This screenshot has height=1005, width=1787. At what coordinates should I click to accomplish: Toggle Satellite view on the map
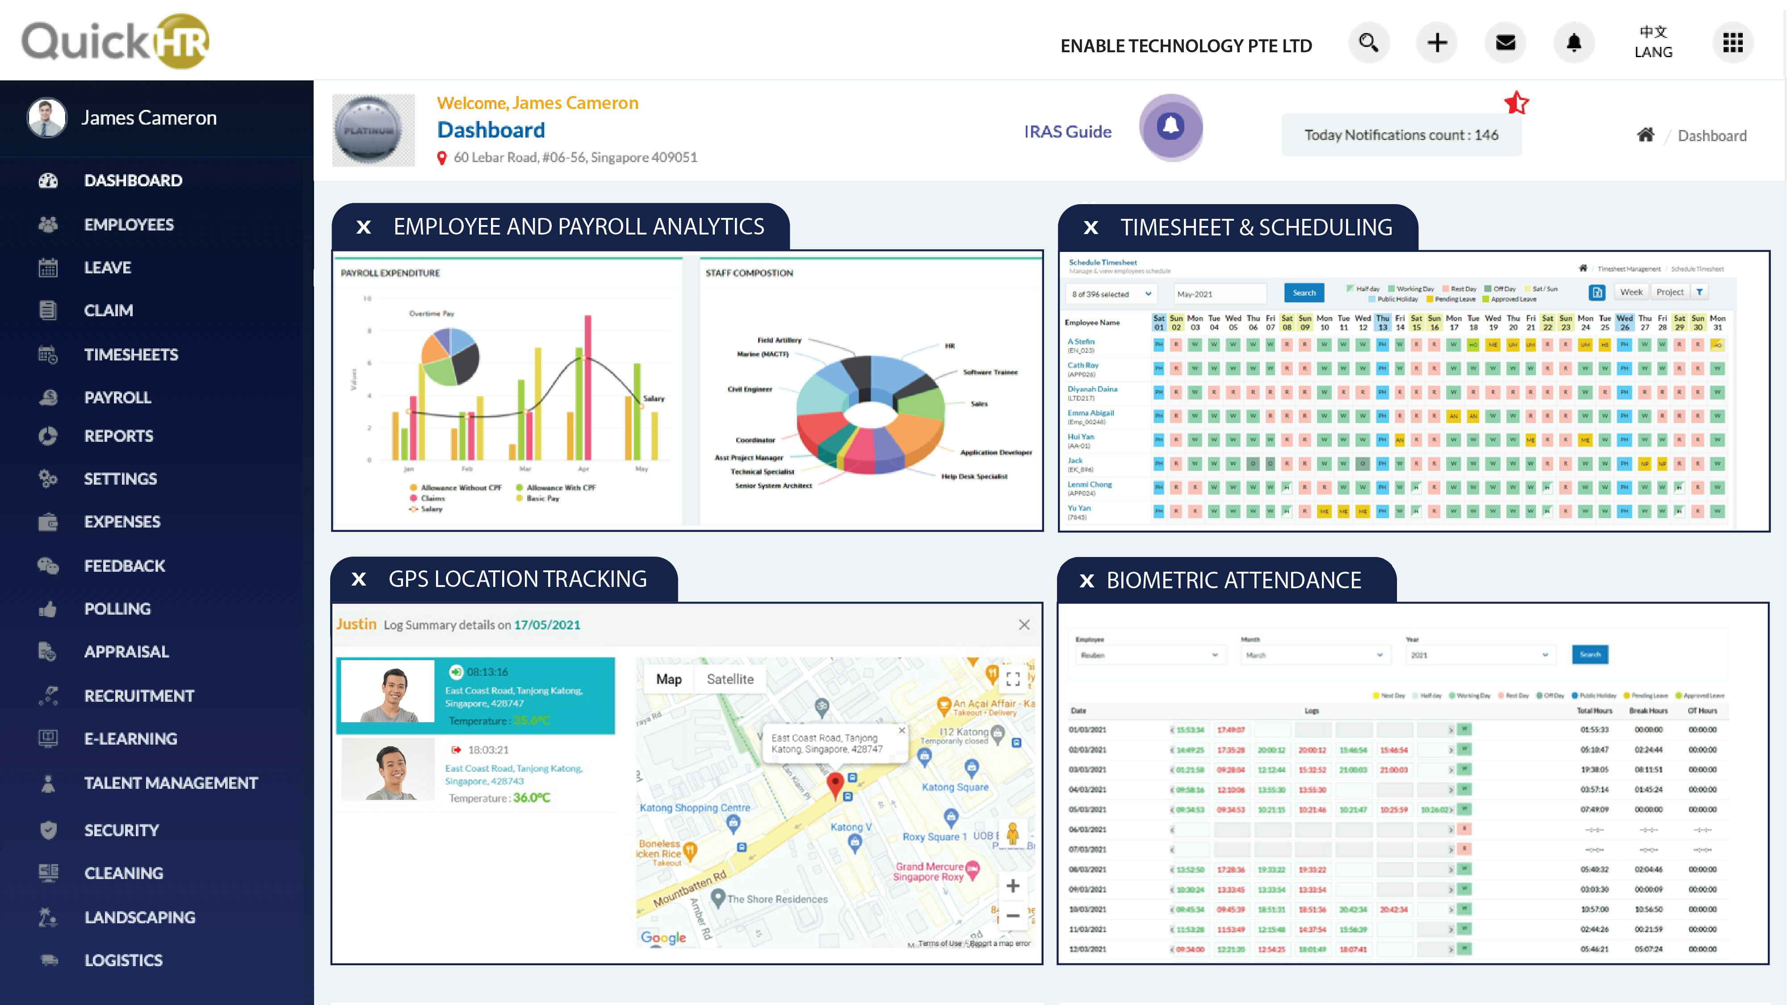730,678
